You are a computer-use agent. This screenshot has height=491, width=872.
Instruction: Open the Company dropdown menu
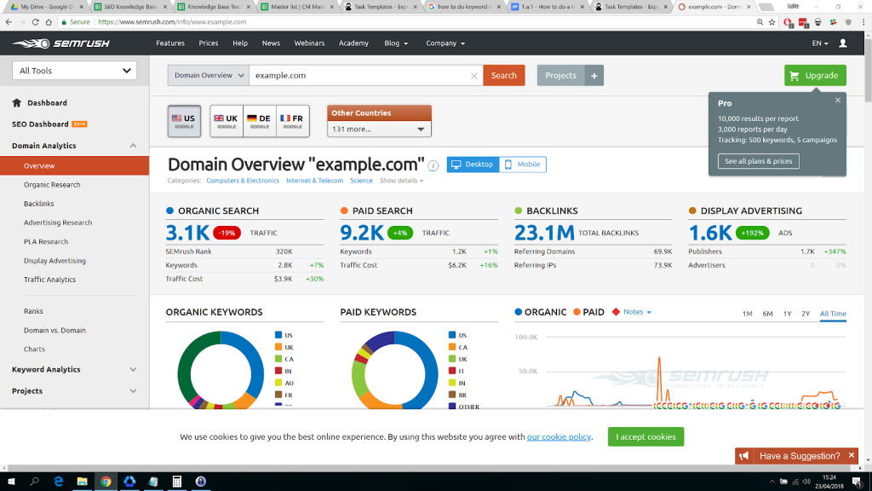pos(445,43)
